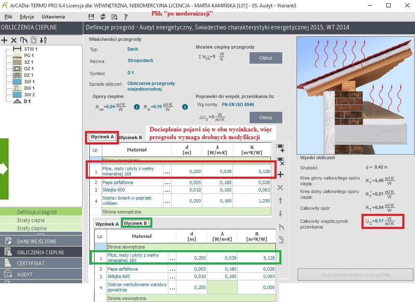Screen dimensions: 415x302
Task: Open the info icon next to Rse
Action: [136, 107]
